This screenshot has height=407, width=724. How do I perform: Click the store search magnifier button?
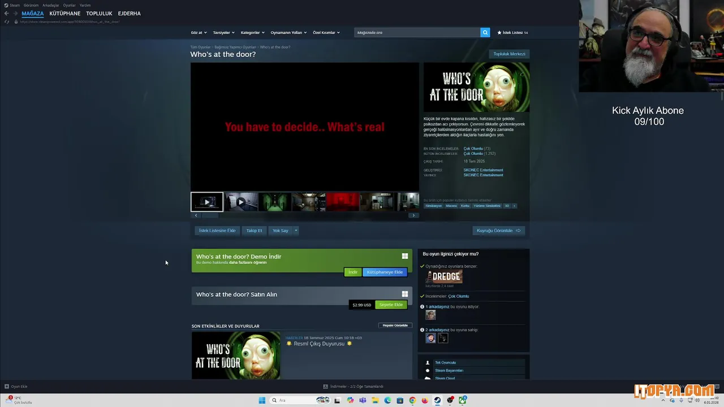(x=485, y=33)
